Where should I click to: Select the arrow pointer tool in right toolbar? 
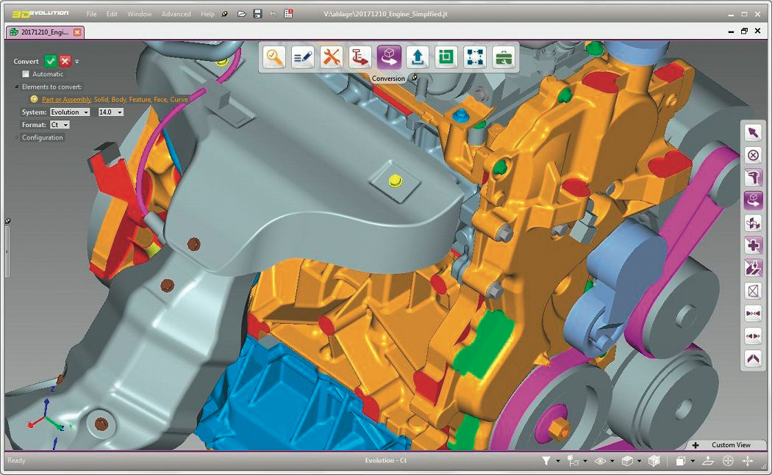[753, 132]
